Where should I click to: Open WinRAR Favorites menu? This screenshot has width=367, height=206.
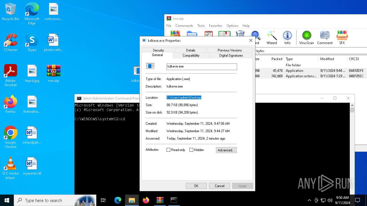(216, 26)
